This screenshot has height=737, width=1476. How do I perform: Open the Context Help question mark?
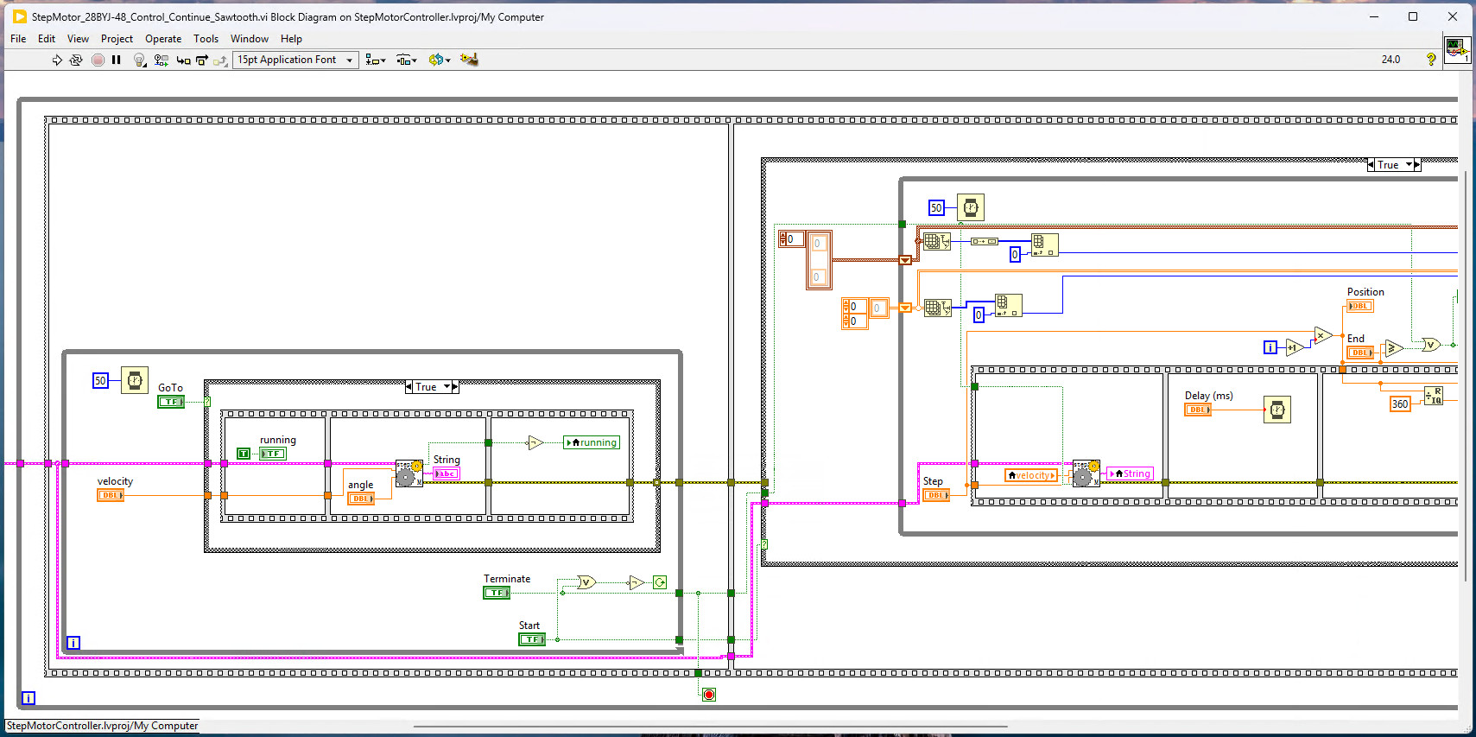[x=1431, y=59]
